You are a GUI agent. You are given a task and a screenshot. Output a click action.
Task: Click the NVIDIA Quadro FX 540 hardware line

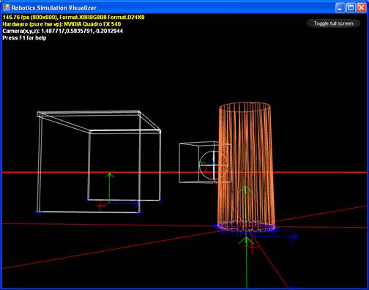pos(61,24)
